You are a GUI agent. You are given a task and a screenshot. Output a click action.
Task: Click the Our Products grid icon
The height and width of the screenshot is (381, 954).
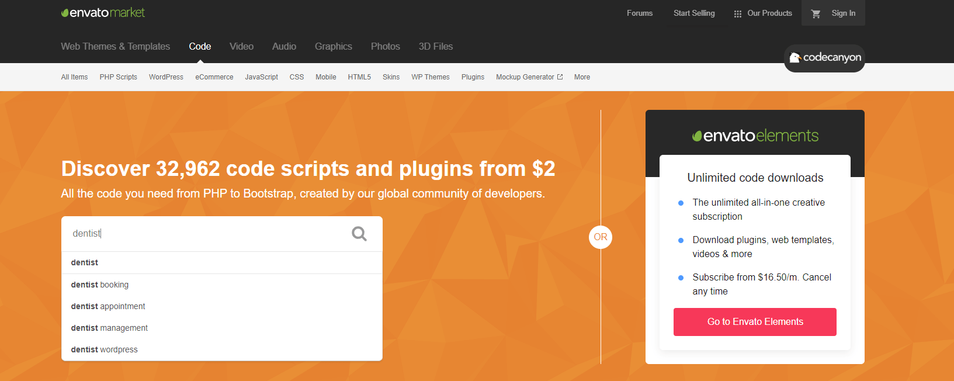[x=738, y=13]
